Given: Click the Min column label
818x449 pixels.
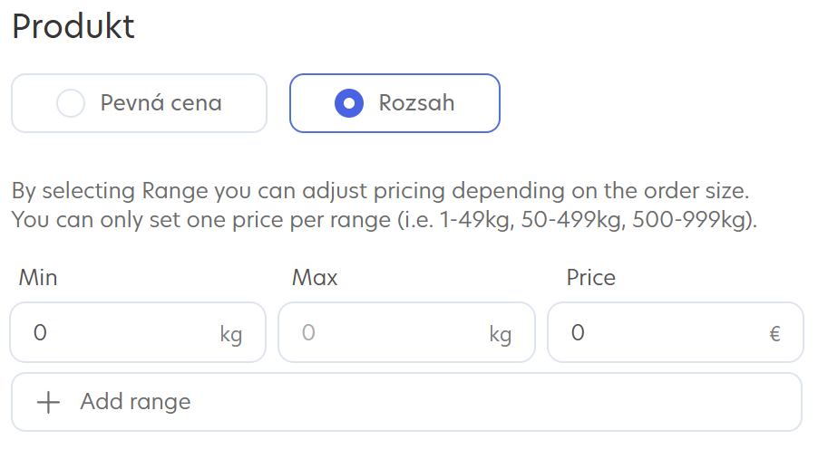Looking at the screenshot, I should pyautogui.click(x=38, y=277).
